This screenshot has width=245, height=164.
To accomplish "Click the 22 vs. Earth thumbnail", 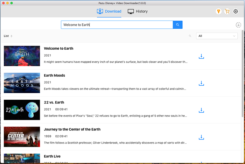I will coord(22,110).
